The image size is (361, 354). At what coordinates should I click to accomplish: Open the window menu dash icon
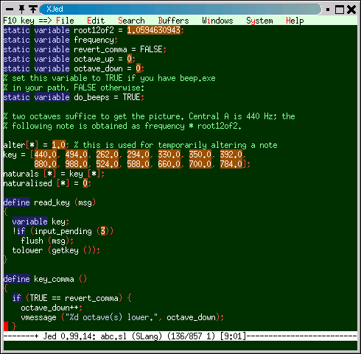click(x=10, y=10)
